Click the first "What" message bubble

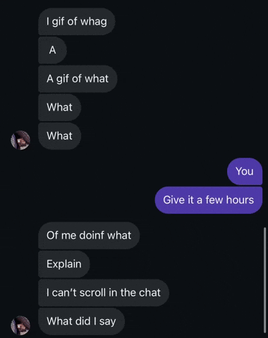point(59,107)
